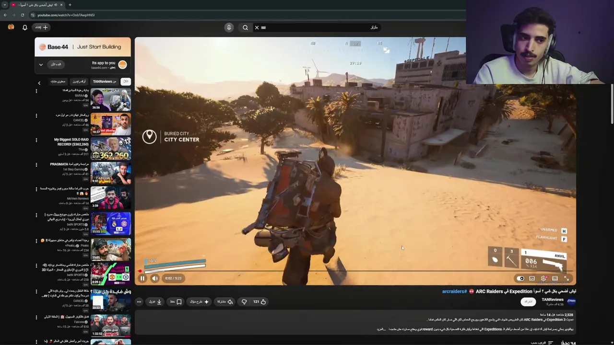Select the TANReviews filter chip
Viewport: 614px width, 345px height.
click(x=105, y=81)
